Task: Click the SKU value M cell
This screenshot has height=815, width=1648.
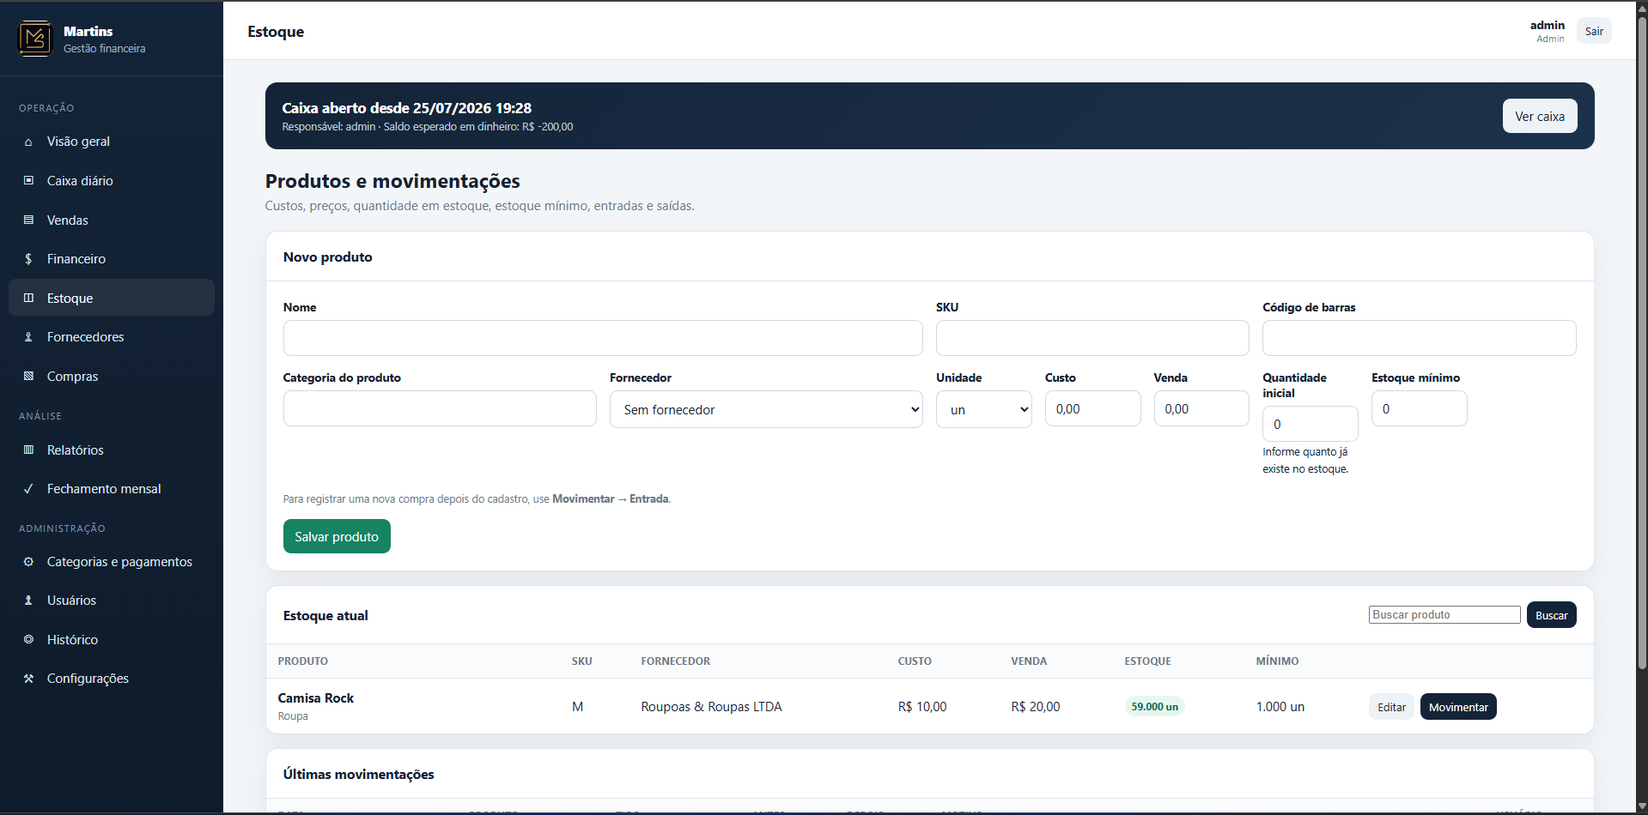Action: (578, 707)
